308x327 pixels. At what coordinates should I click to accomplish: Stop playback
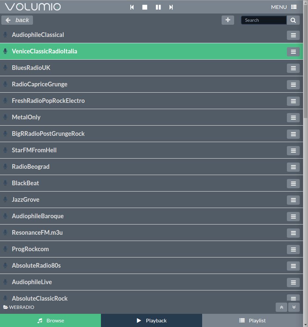tap(145, 7)
